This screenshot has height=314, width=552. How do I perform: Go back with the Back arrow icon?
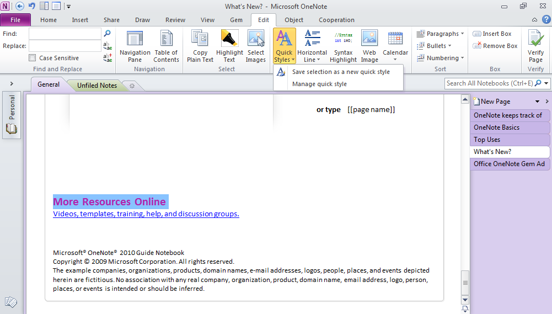point(20,6)
